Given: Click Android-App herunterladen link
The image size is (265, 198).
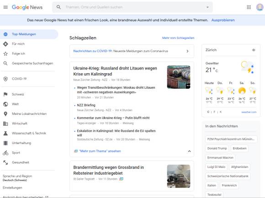Looking at the screenshot, I should point(26,197).
